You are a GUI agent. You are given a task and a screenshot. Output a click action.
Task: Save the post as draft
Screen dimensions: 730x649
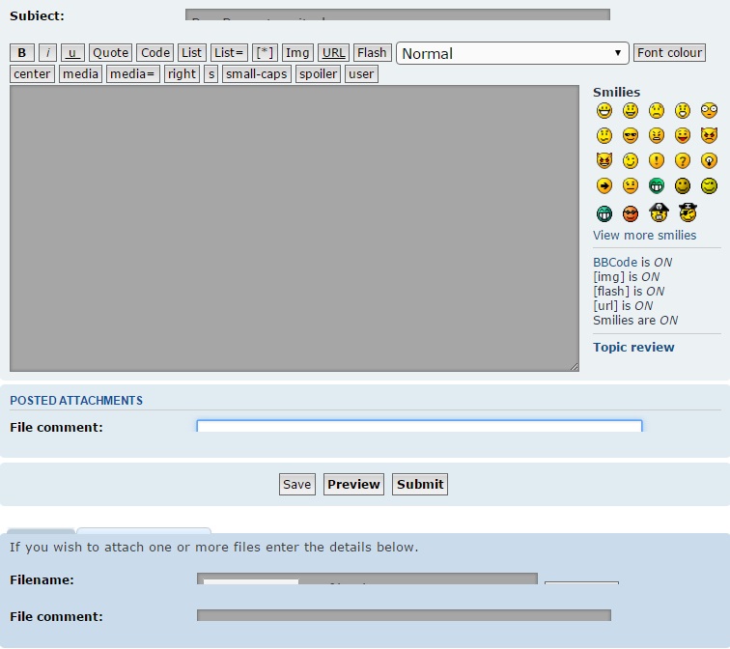coord(297,485)
